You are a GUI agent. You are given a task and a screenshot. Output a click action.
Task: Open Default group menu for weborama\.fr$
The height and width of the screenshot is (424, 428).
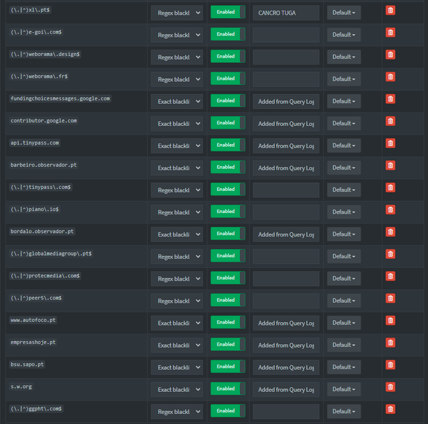344,79
